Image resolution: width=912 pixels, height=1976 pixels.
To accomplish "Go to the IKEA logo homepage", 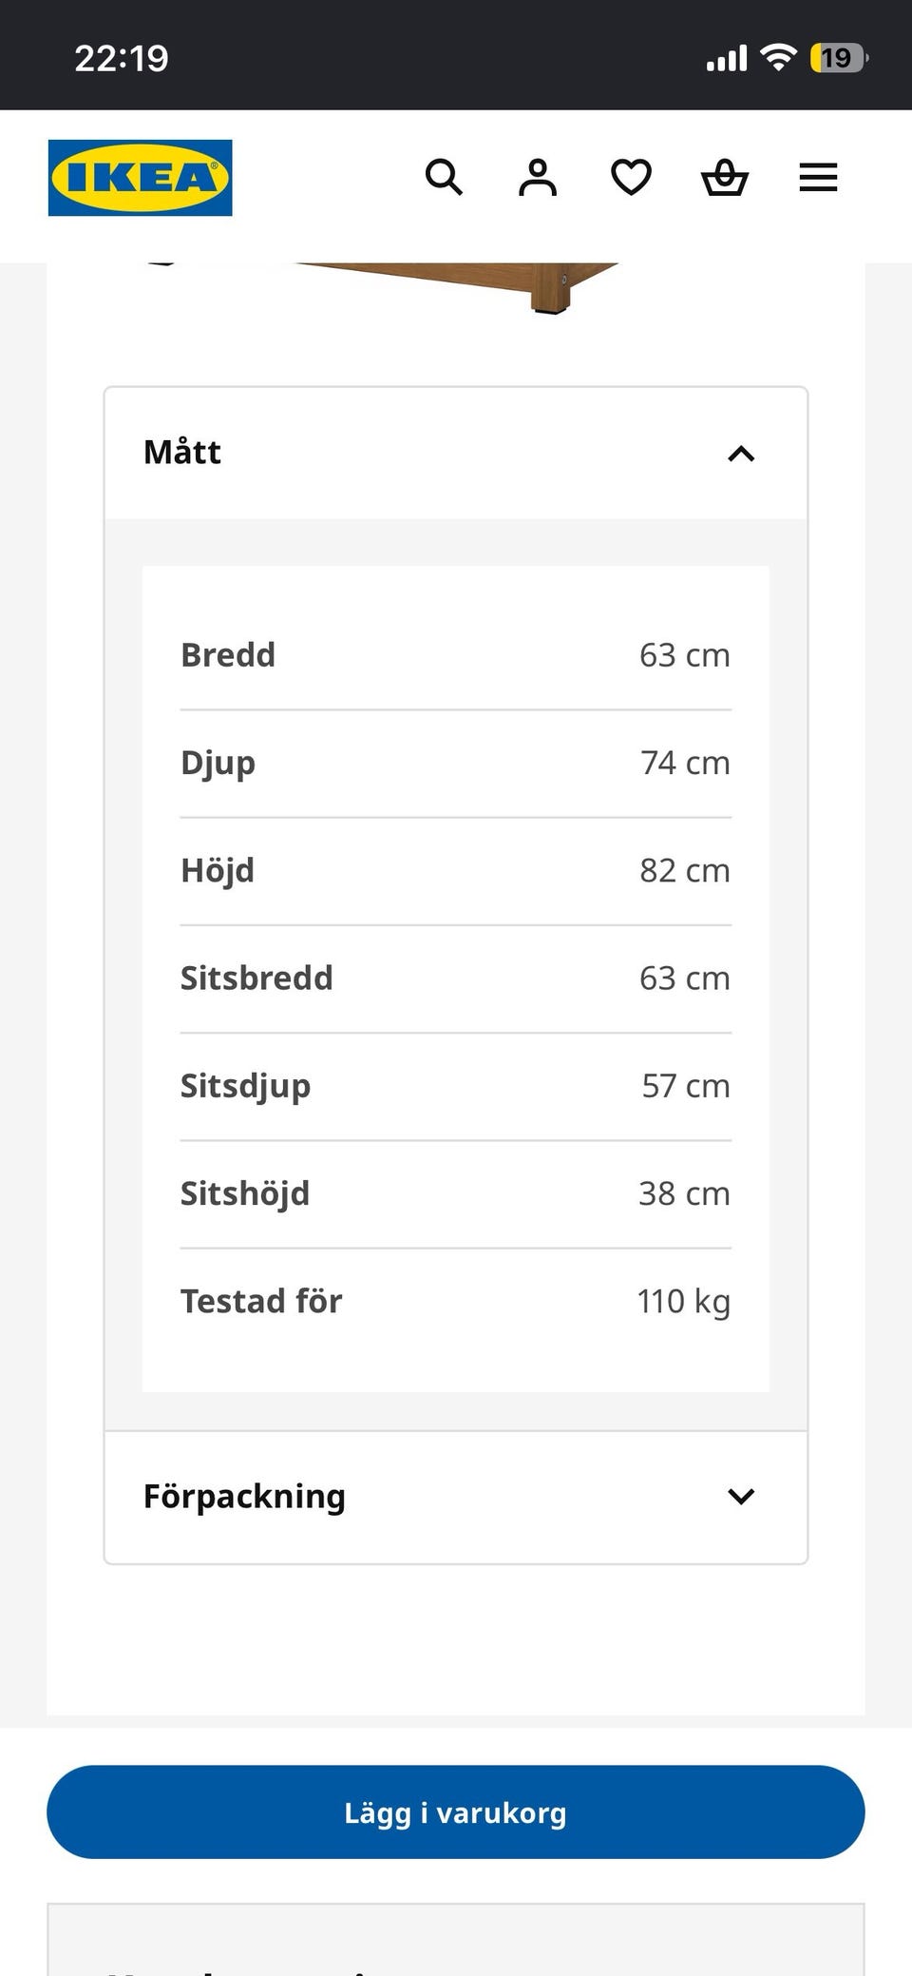I will (x=141, y=178).
